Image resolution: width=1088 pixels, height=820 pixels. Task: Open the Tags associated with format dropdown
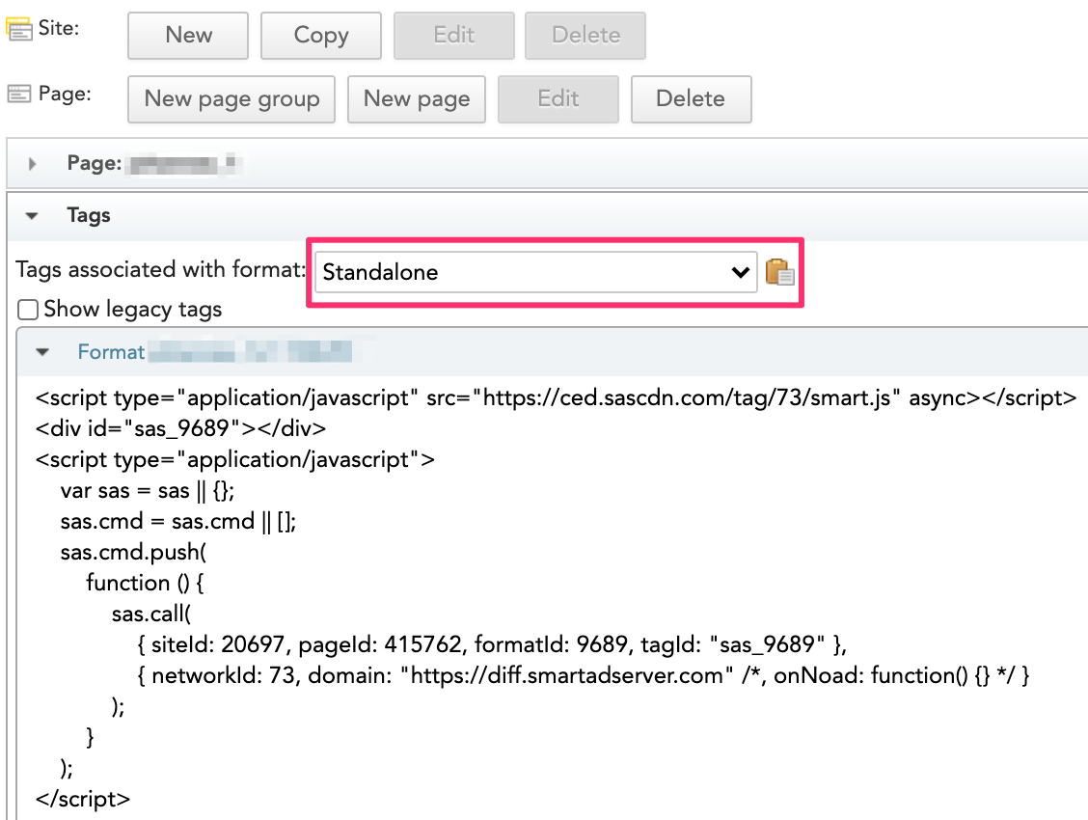pyautogui.click(x=536, y=273)
